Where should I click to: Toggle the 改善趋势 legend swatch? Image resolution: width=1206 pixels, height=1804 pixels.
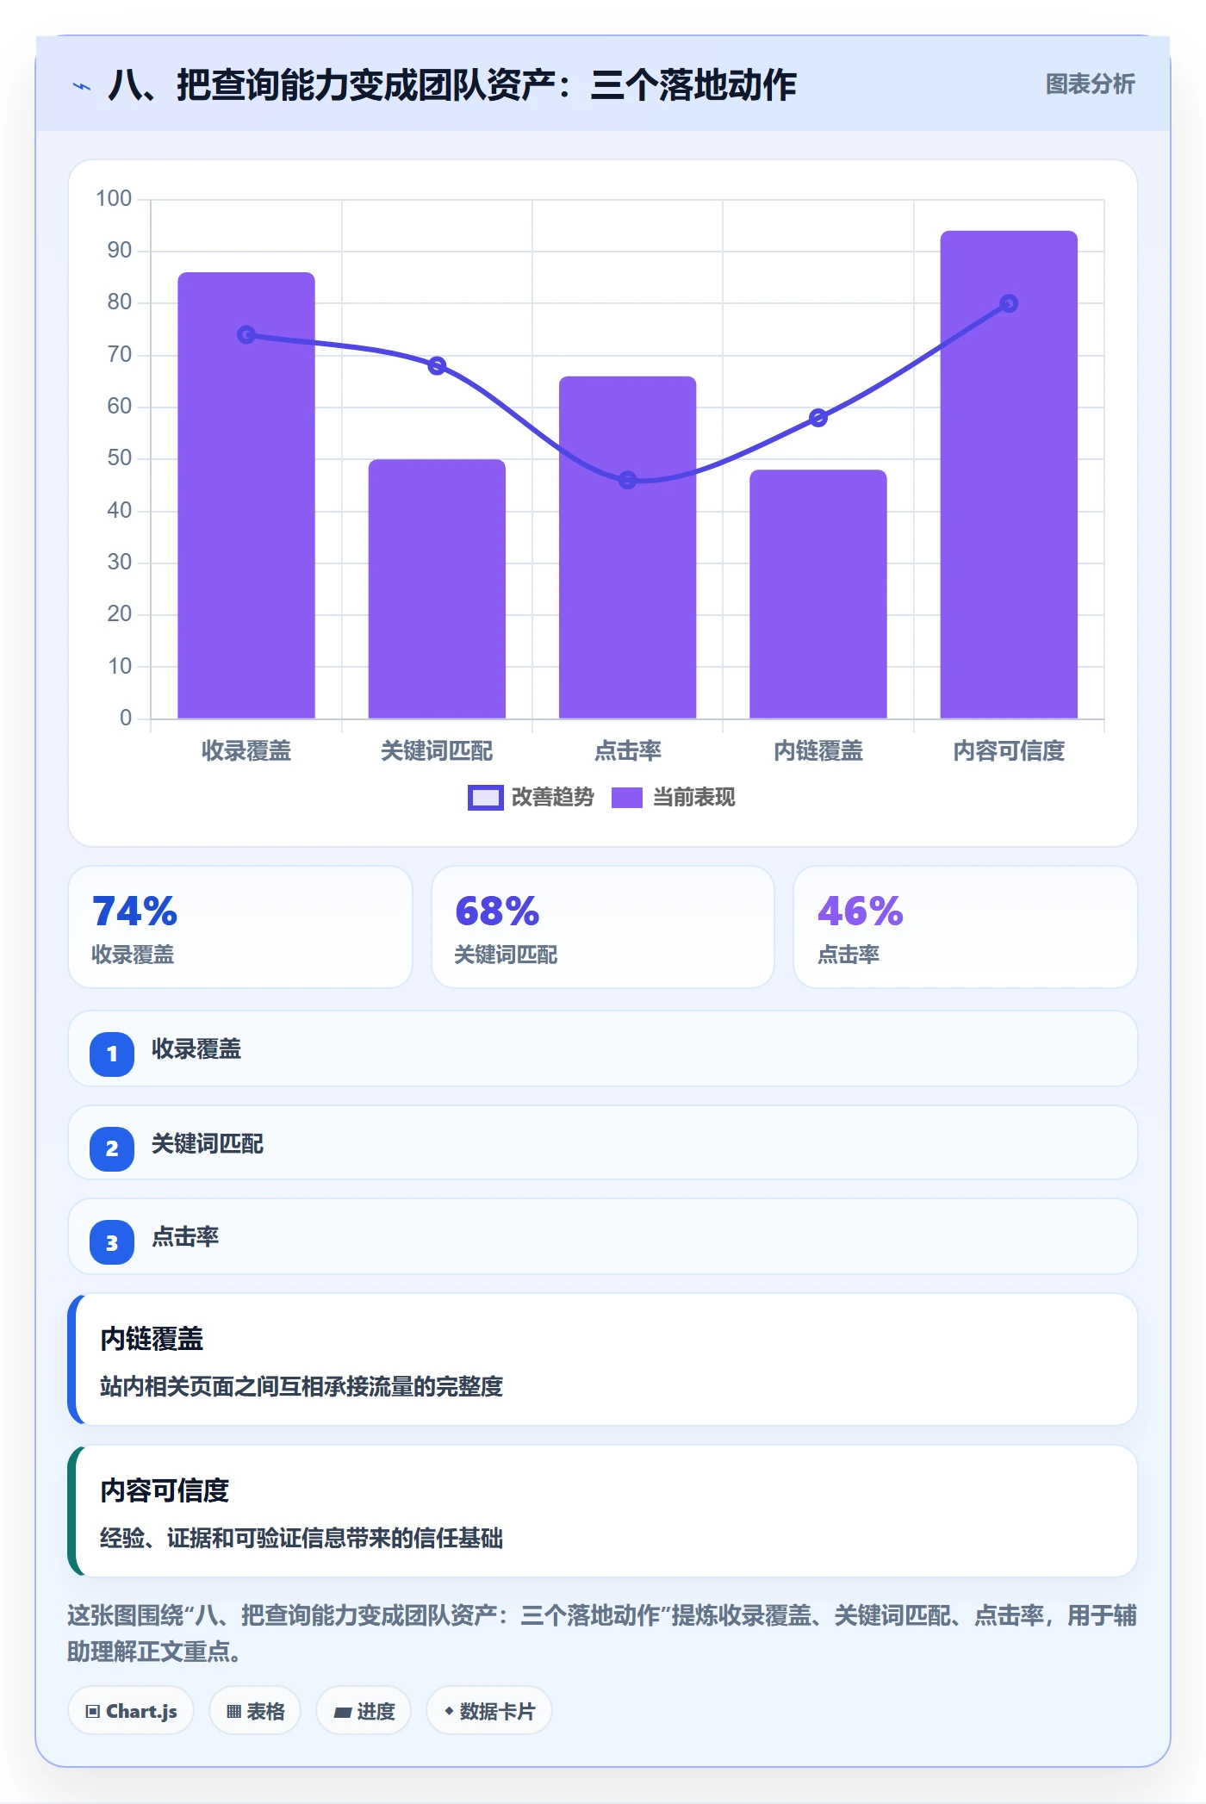pos(485,798)
